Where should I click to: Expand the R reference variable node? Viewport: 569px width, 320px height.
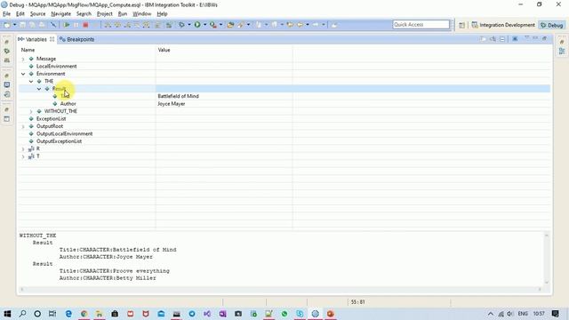coord(23,148)
